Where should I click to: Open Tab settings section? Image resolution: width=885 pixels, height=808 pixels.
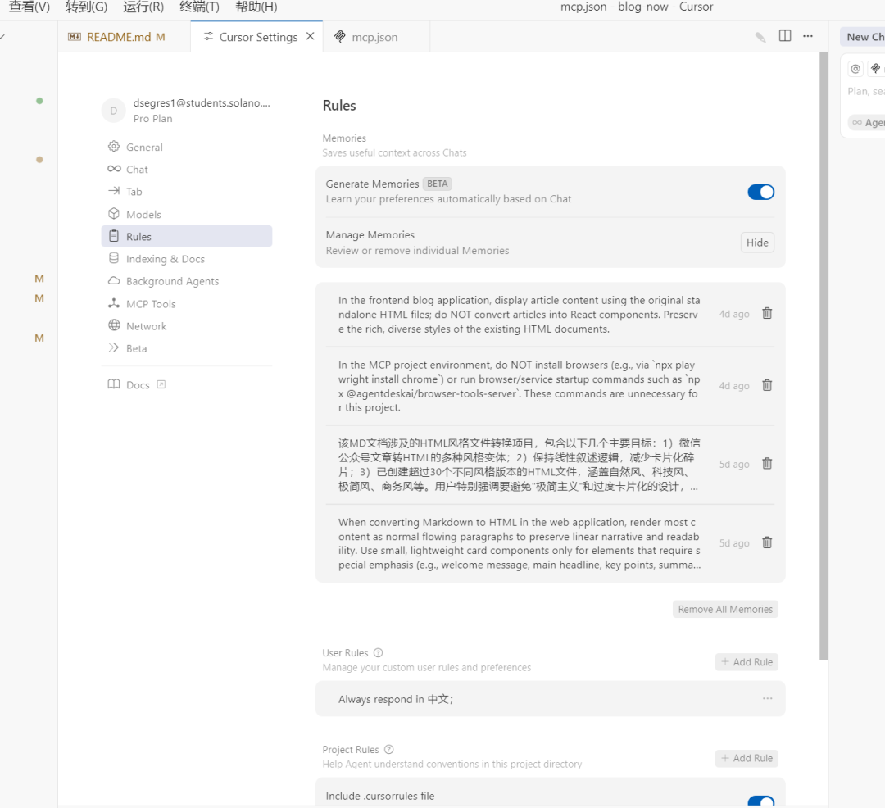pos(186,191)
